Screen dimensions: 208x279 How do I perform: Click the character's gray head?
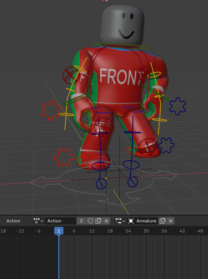(122, 25)
